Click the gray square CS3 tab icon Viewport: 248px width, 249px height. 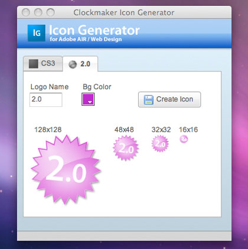click(34, 64)
